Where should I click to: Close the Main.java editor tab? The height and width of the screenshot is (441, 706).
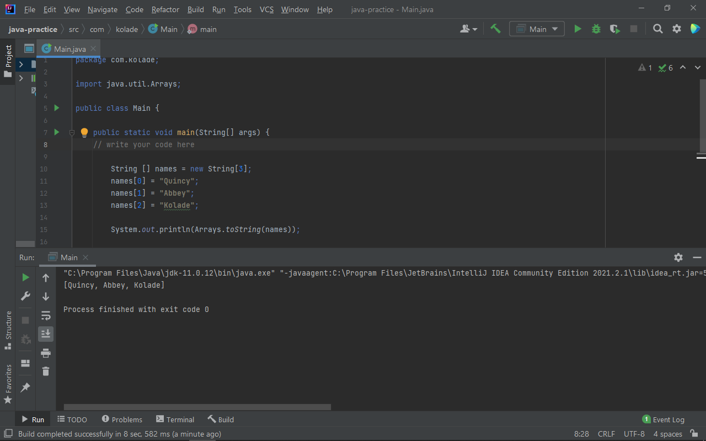tap(93, 49)
